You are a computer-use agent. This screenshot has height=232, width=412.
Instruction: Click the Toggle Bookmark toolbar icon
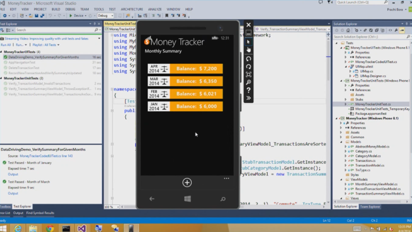(167, 16)
